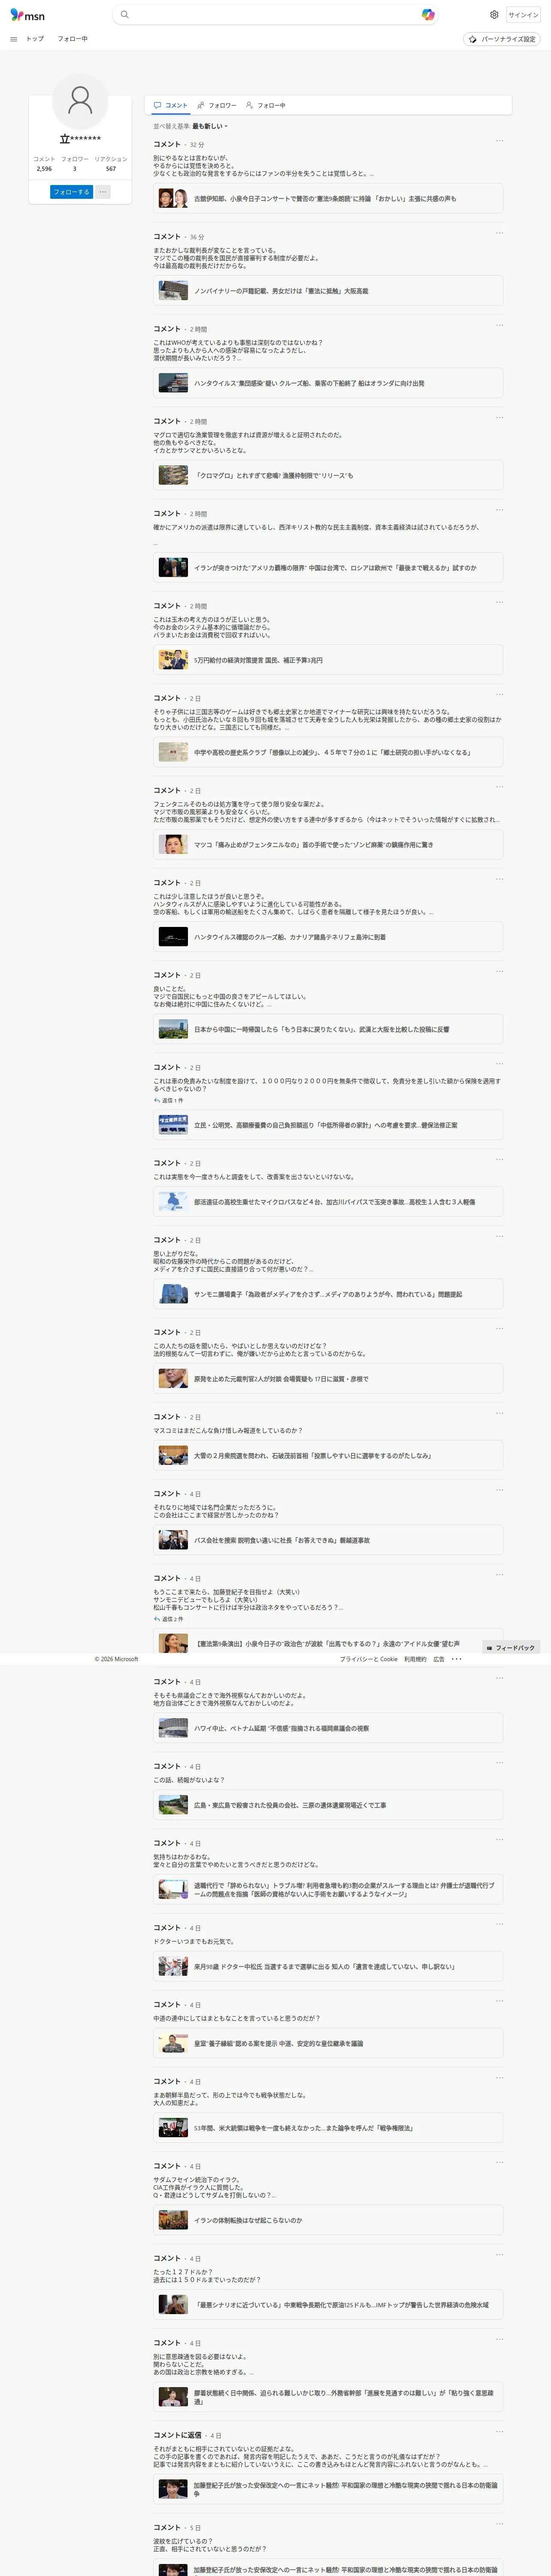The height and width of the screenshot is (2576, 551).
Task: Click reply arrow icon beside 返信 2 件
Action: 157,1619
